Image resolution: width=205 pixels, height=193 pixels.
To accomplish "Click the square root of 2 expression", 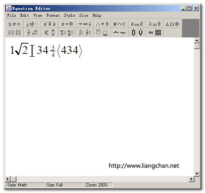I will 22,49.
